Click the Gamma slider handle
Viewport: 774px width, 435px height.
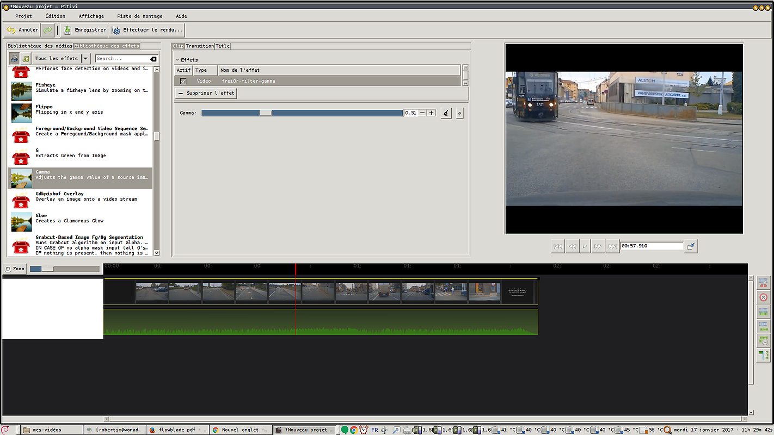[266, 113]
